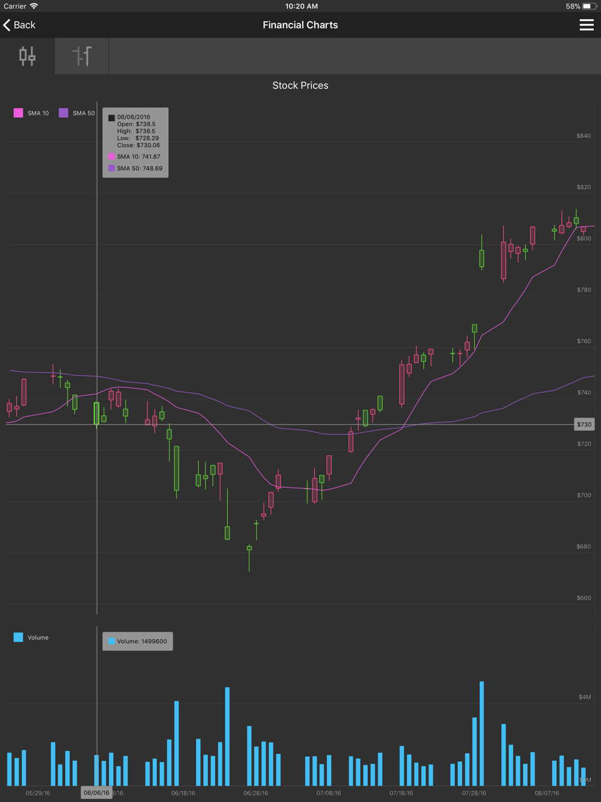Click the $680 axis label

[584, 546]
